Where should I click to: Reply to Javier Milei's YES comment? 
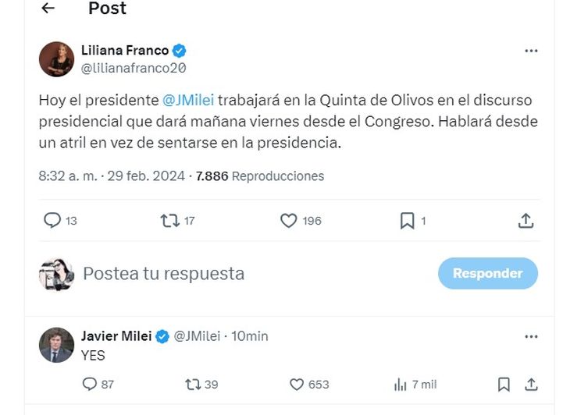point(90,384)
